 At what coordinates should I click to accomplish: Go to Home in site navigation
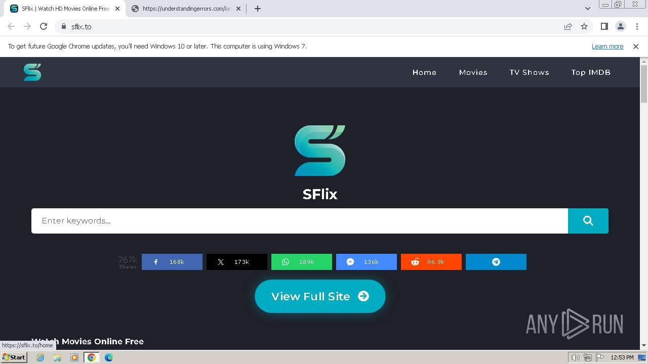[x=424, y=72]
